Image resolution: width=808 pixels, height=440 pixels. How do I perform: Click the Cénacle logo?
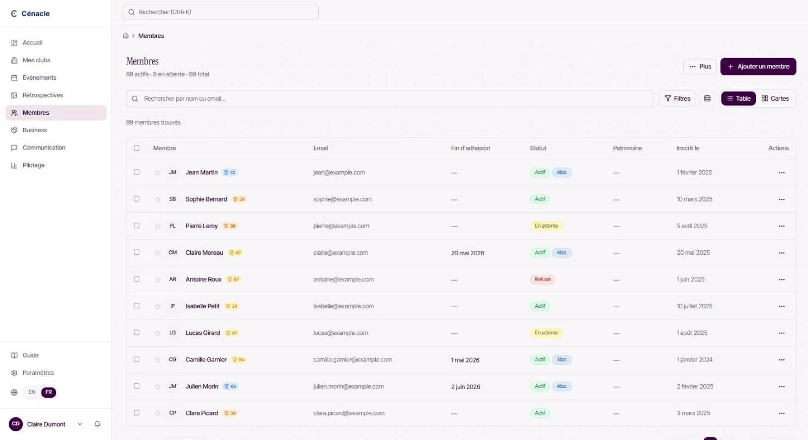click(30, 14)
